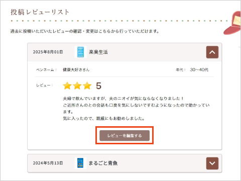241x181 pixels.
Task: Open the まるごと青魚 product thumbnail
Action: click(80, 163)
